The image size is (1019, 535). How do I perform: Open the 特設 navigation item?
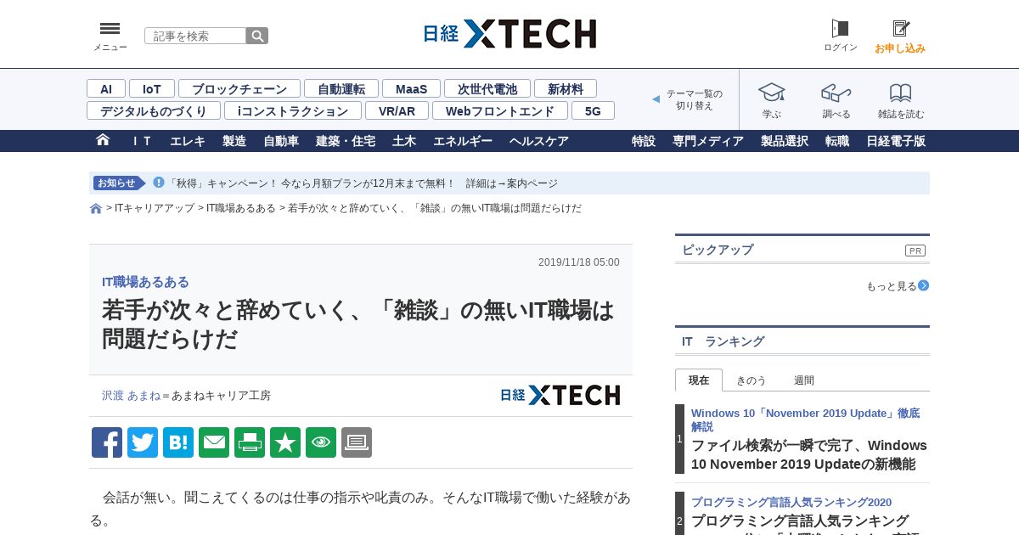[x=644, y=141]
